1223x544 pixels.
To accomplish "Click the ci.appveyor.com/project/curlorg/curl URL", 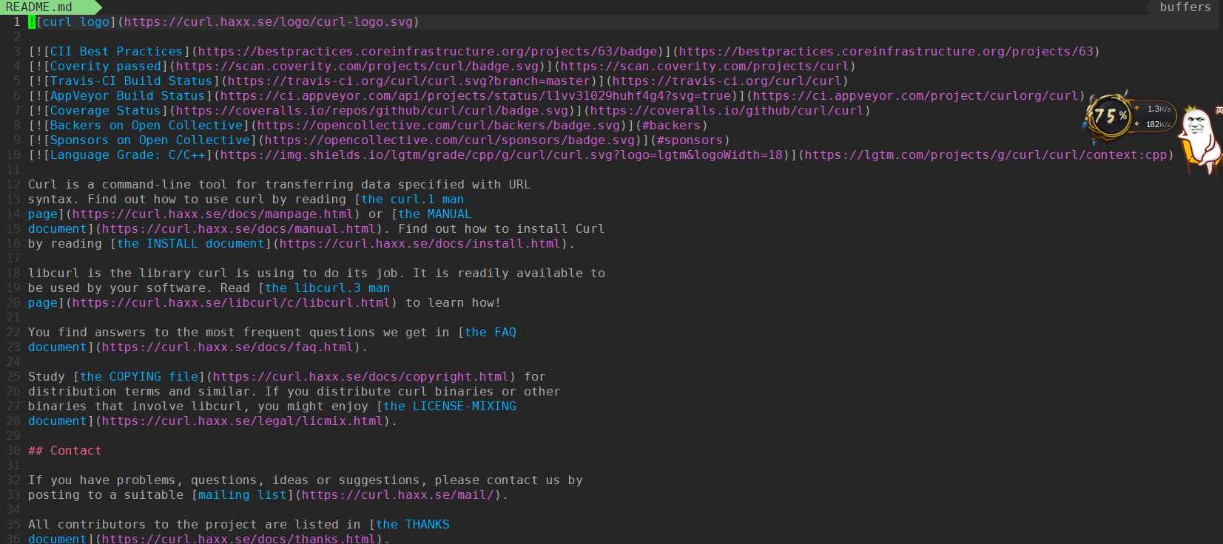I will point(916,95).
